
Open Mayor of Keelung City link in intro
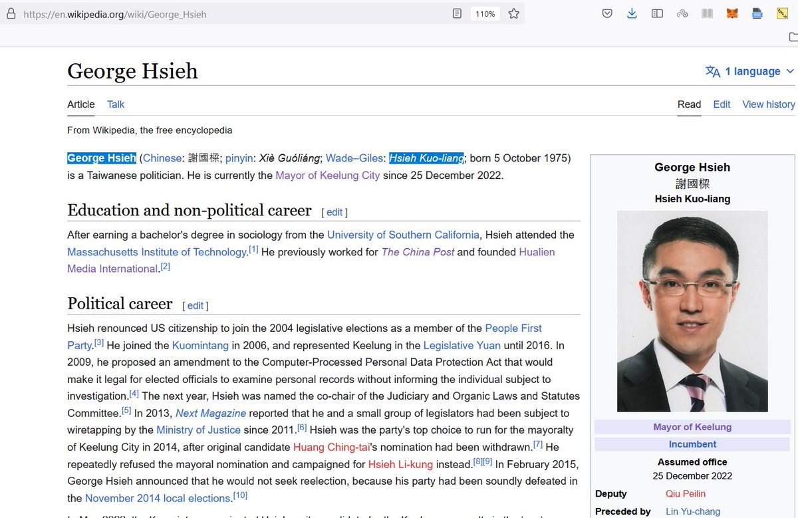tap(328, 176)
